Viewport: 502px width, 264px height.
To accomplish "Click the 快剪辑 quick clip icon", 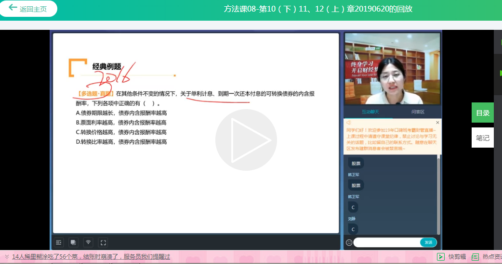I will coord(440,257).
